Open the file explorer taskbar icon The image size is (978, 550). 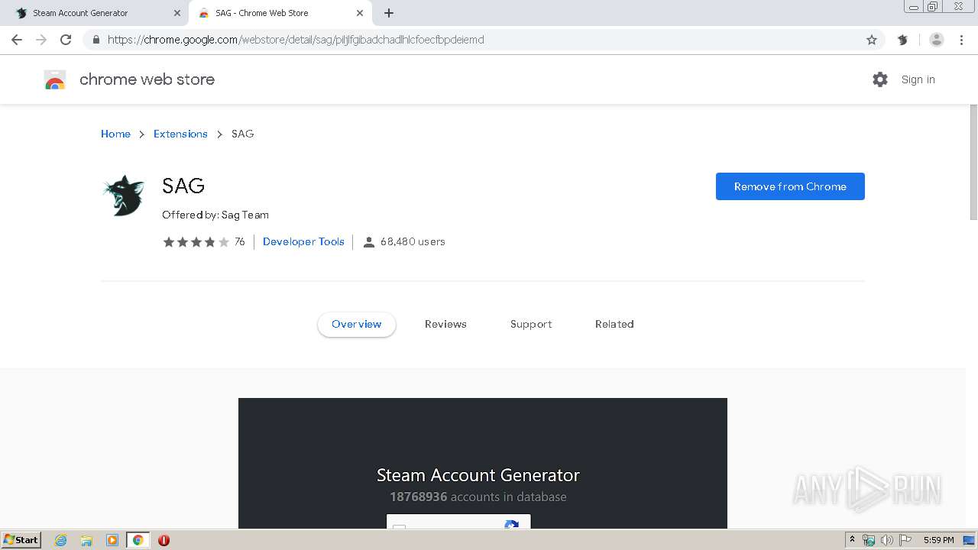point(86,540)
